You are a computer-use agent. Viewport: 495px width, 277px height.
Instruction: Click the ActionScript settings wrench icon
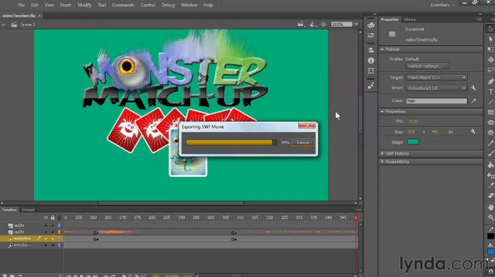click(x=473, y=88)
